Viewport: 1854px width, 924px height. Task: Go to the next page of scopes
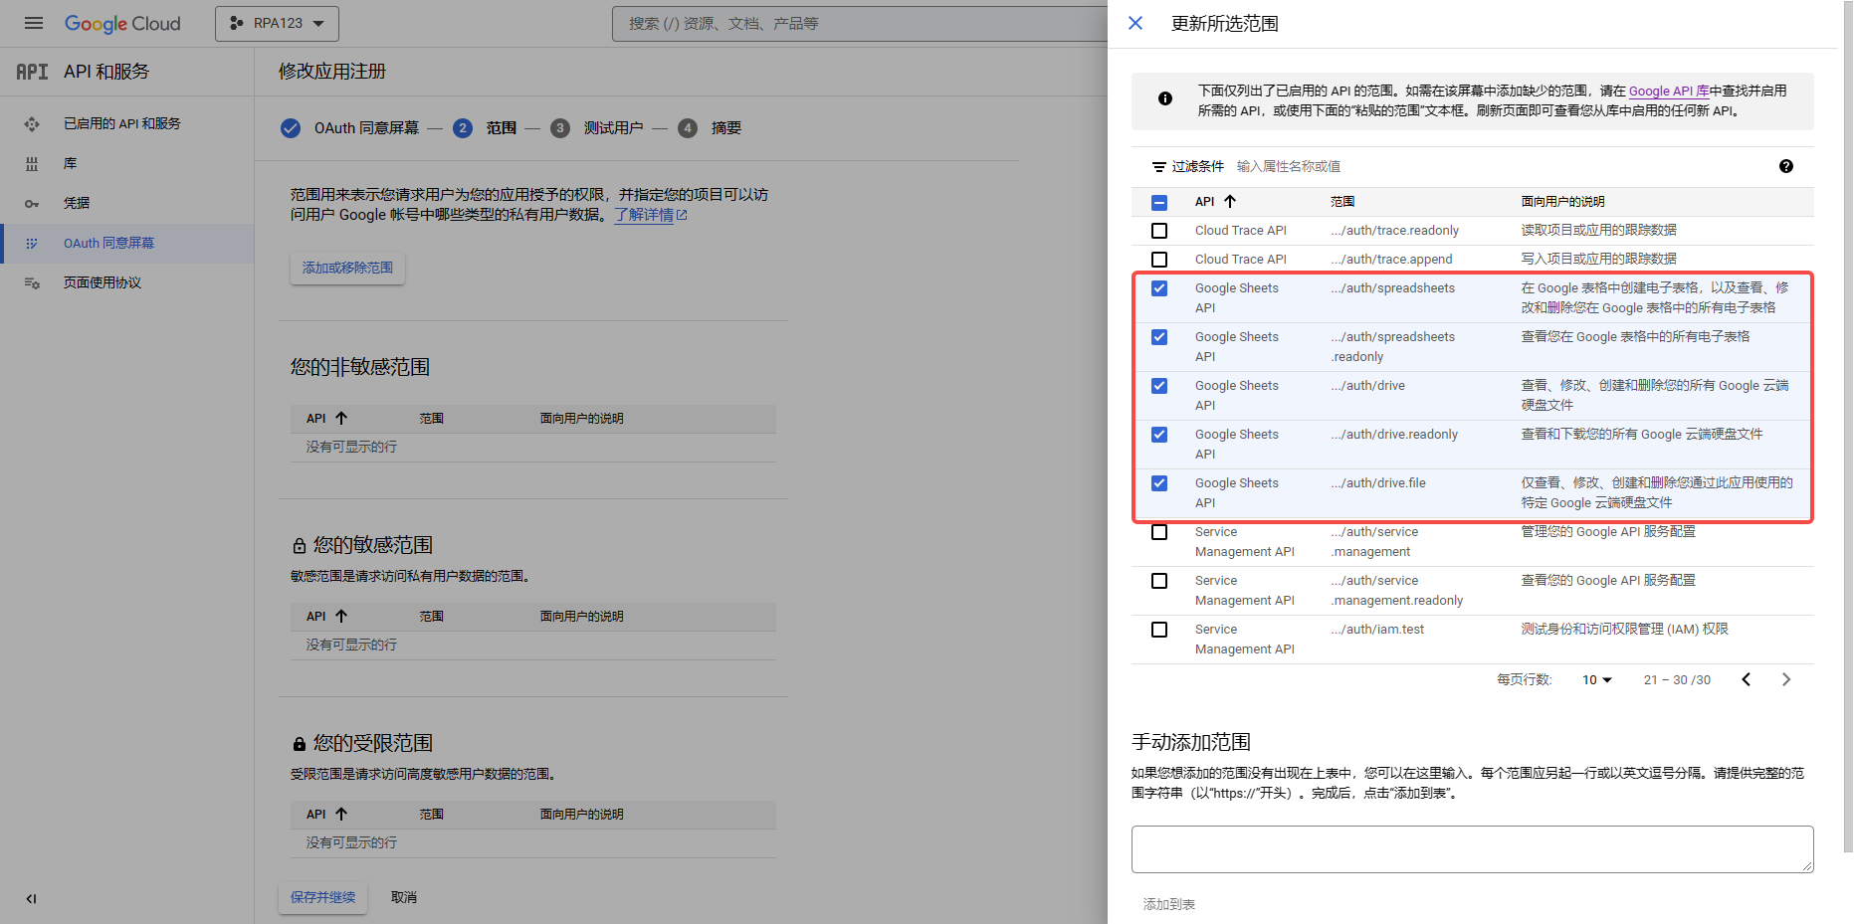pyautogui.click(x=1786, y=679)
